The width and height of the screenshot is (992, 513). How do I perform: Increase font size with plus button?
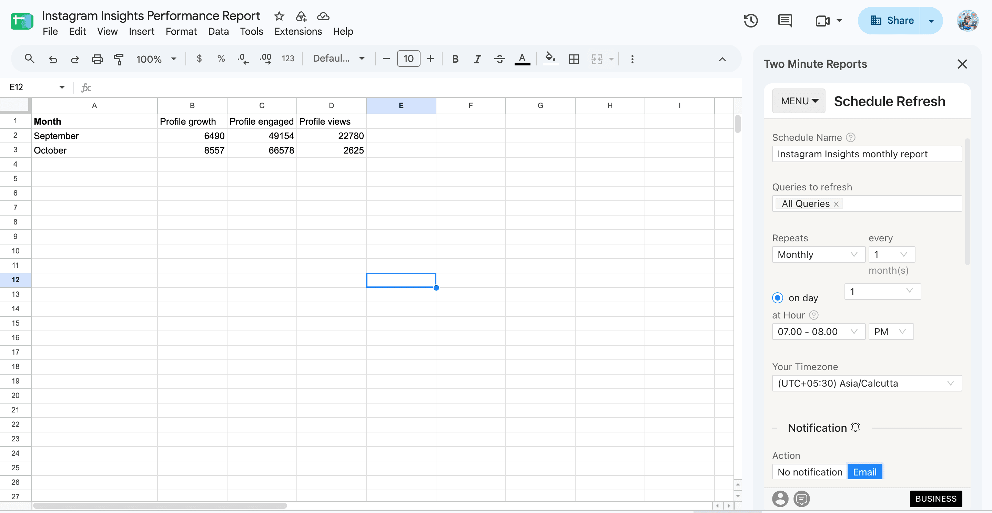pos(430,59)
